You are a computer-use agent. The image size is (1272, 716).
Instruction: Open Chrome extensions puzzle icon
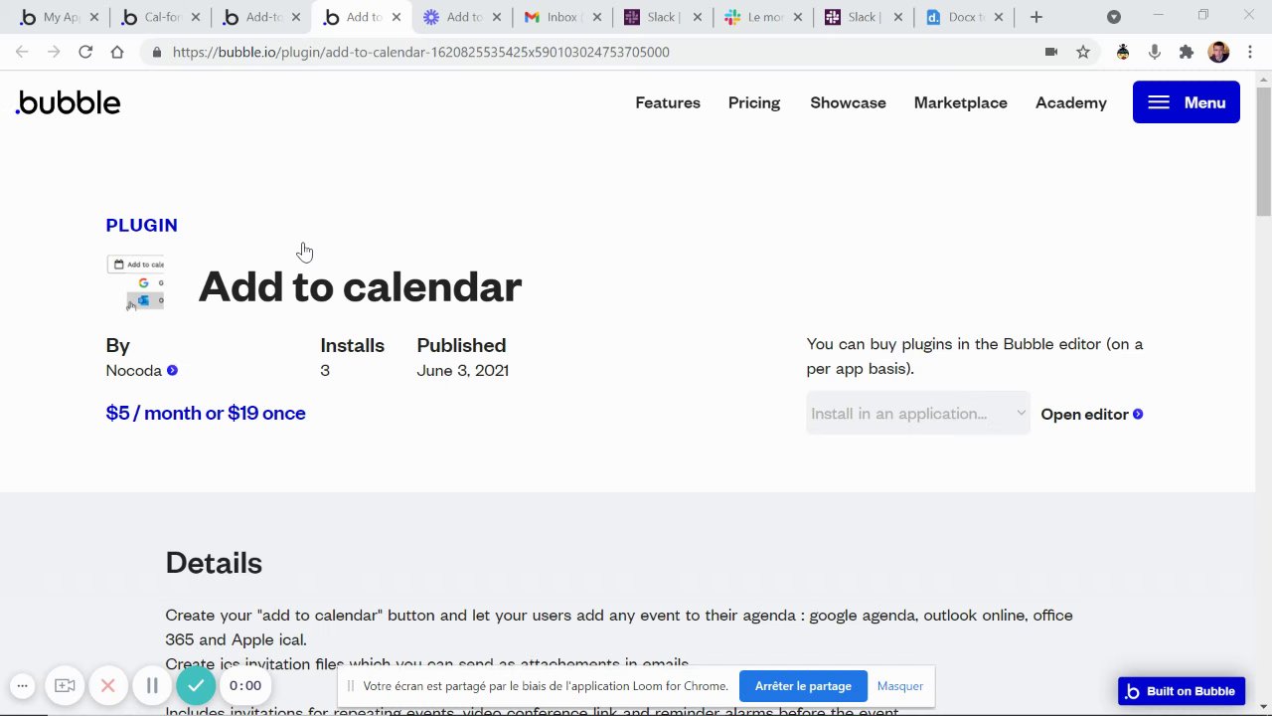point(1187,52)
